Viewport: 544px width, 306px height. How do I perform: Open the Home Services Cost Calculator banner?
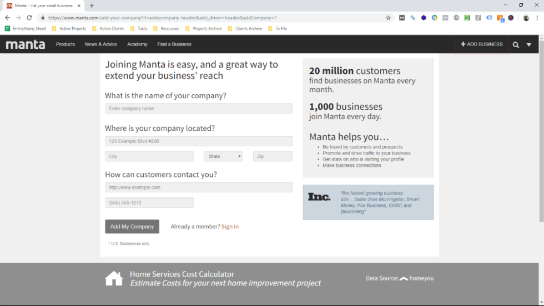tap(225, 279)
